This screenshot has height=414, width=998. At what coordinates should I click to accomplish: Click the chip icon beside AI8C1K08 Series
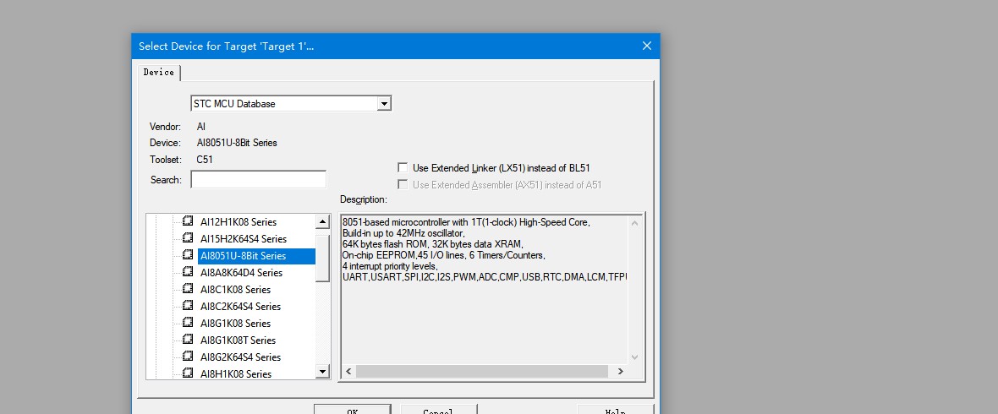188,289
